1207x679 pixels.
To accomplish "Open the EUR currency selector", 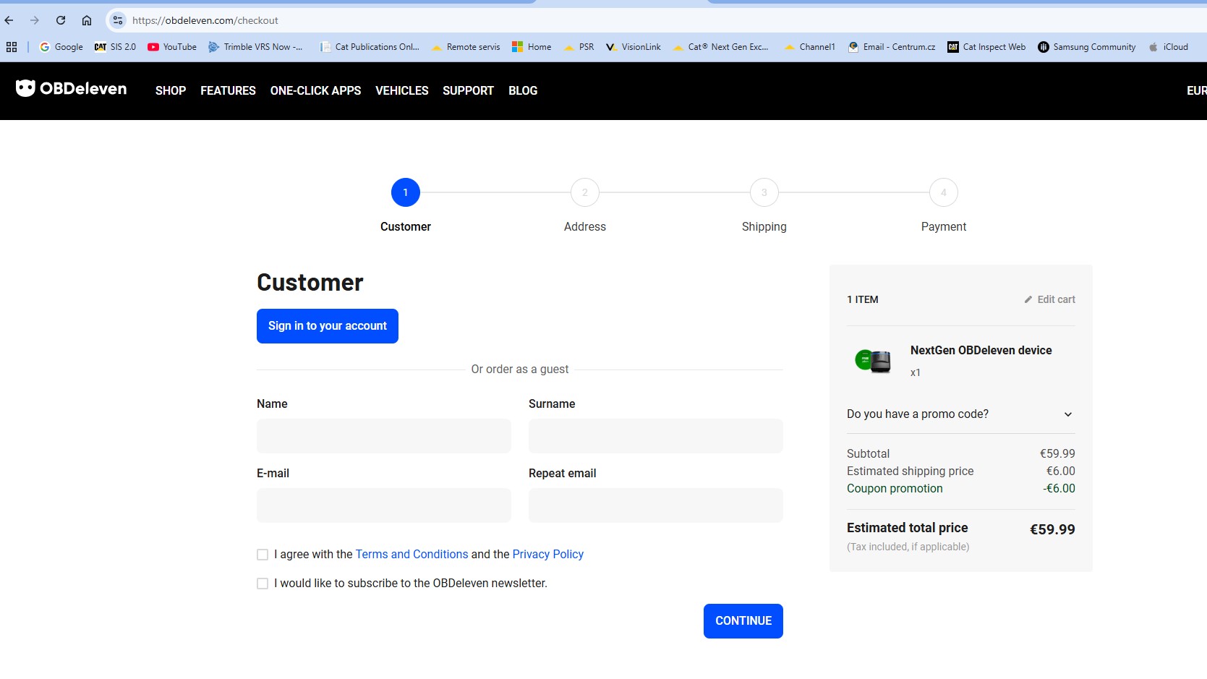I will [x=1196, y=90].
